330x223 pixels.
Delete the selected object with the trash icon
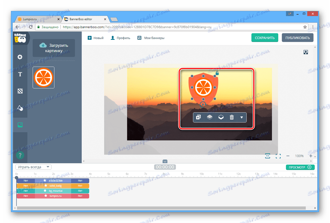(x=232, y=117)
